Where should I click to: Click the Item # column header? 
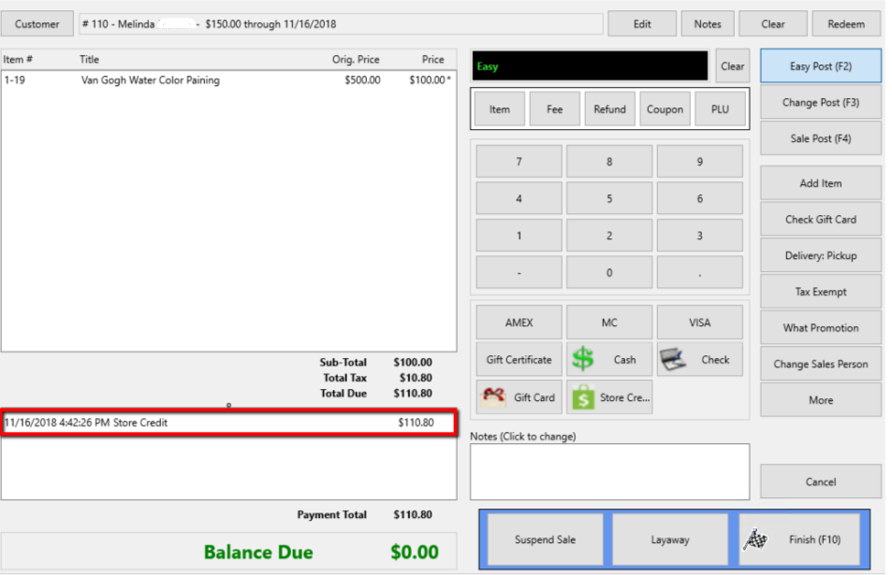tap(18, 59)
